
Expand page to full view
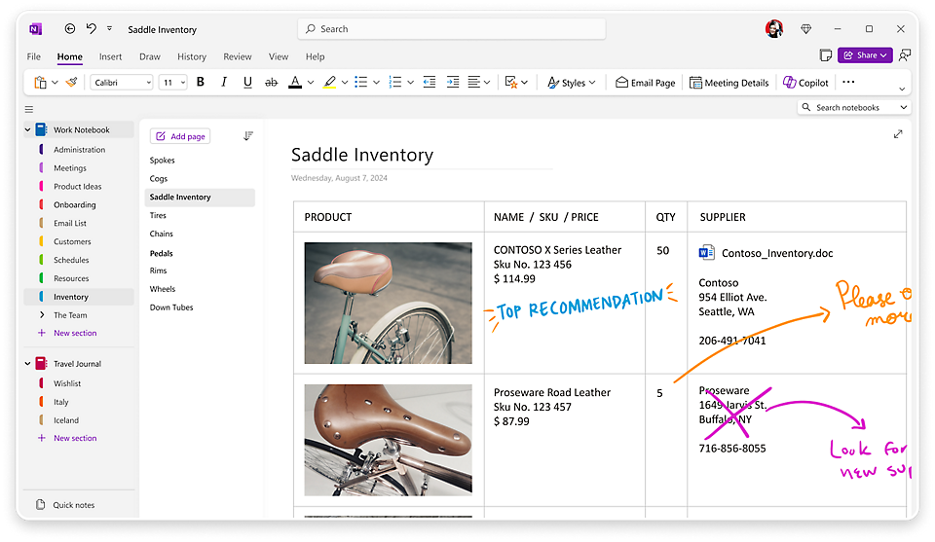point(898,134)
